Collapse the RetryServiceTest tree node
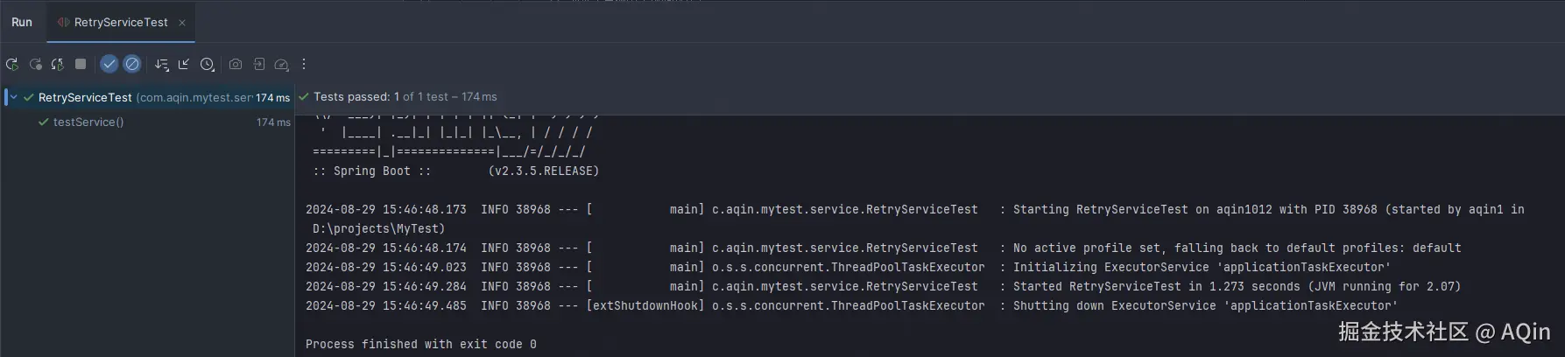Screen dimensions: 1565x357 click(13, 97)
